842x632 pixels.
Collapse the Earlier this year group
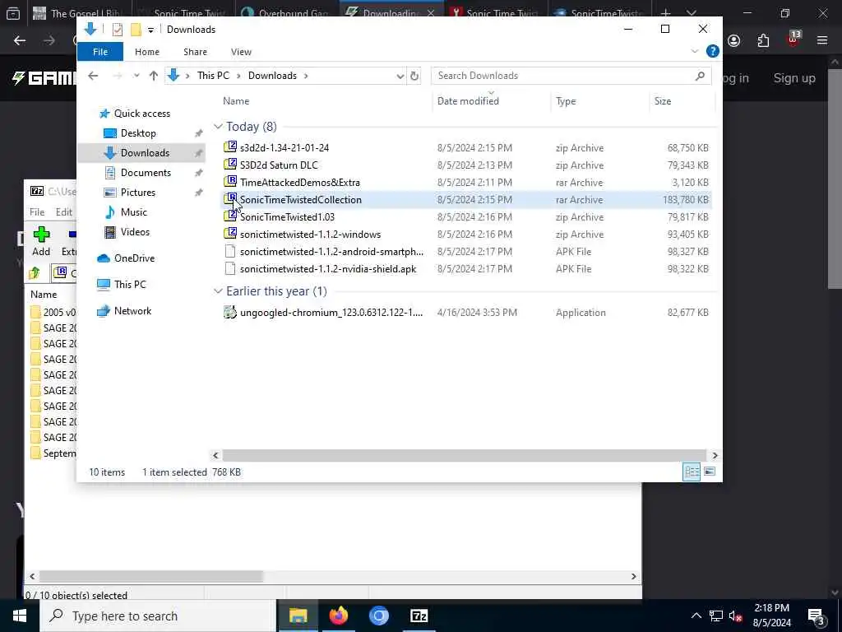217,291
